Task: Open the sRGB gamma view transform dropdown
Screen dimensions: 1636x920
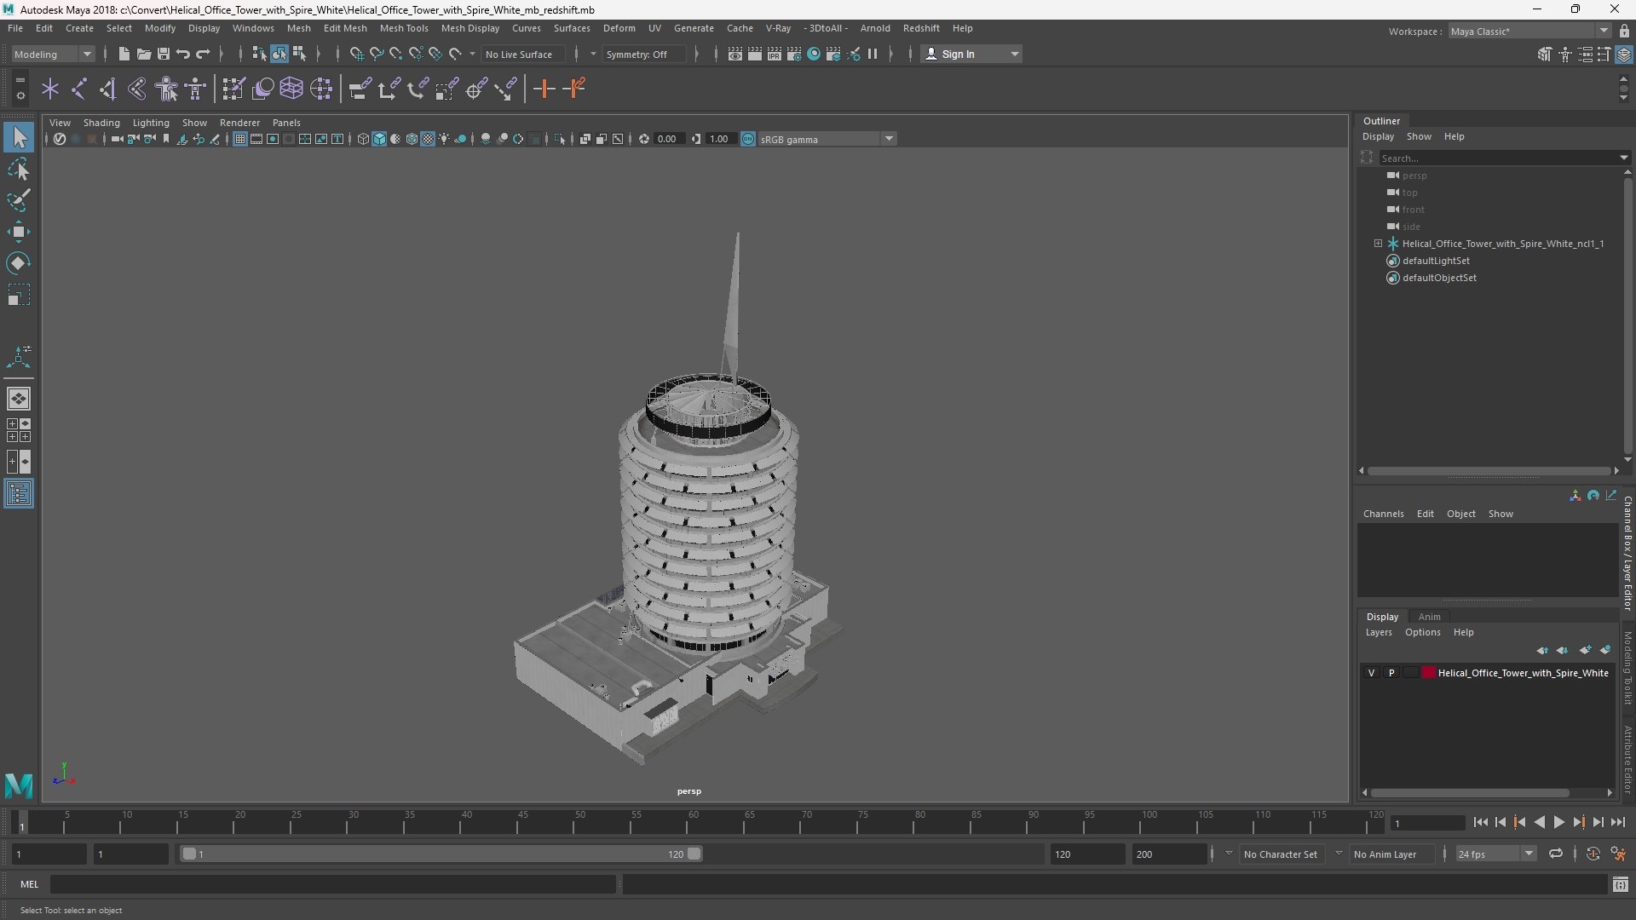Action: pos(826,139)
